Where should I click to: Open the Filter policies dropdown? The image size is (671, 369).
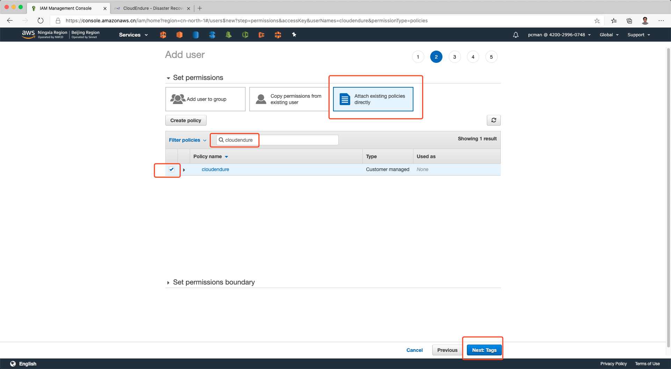click(188, 140)
